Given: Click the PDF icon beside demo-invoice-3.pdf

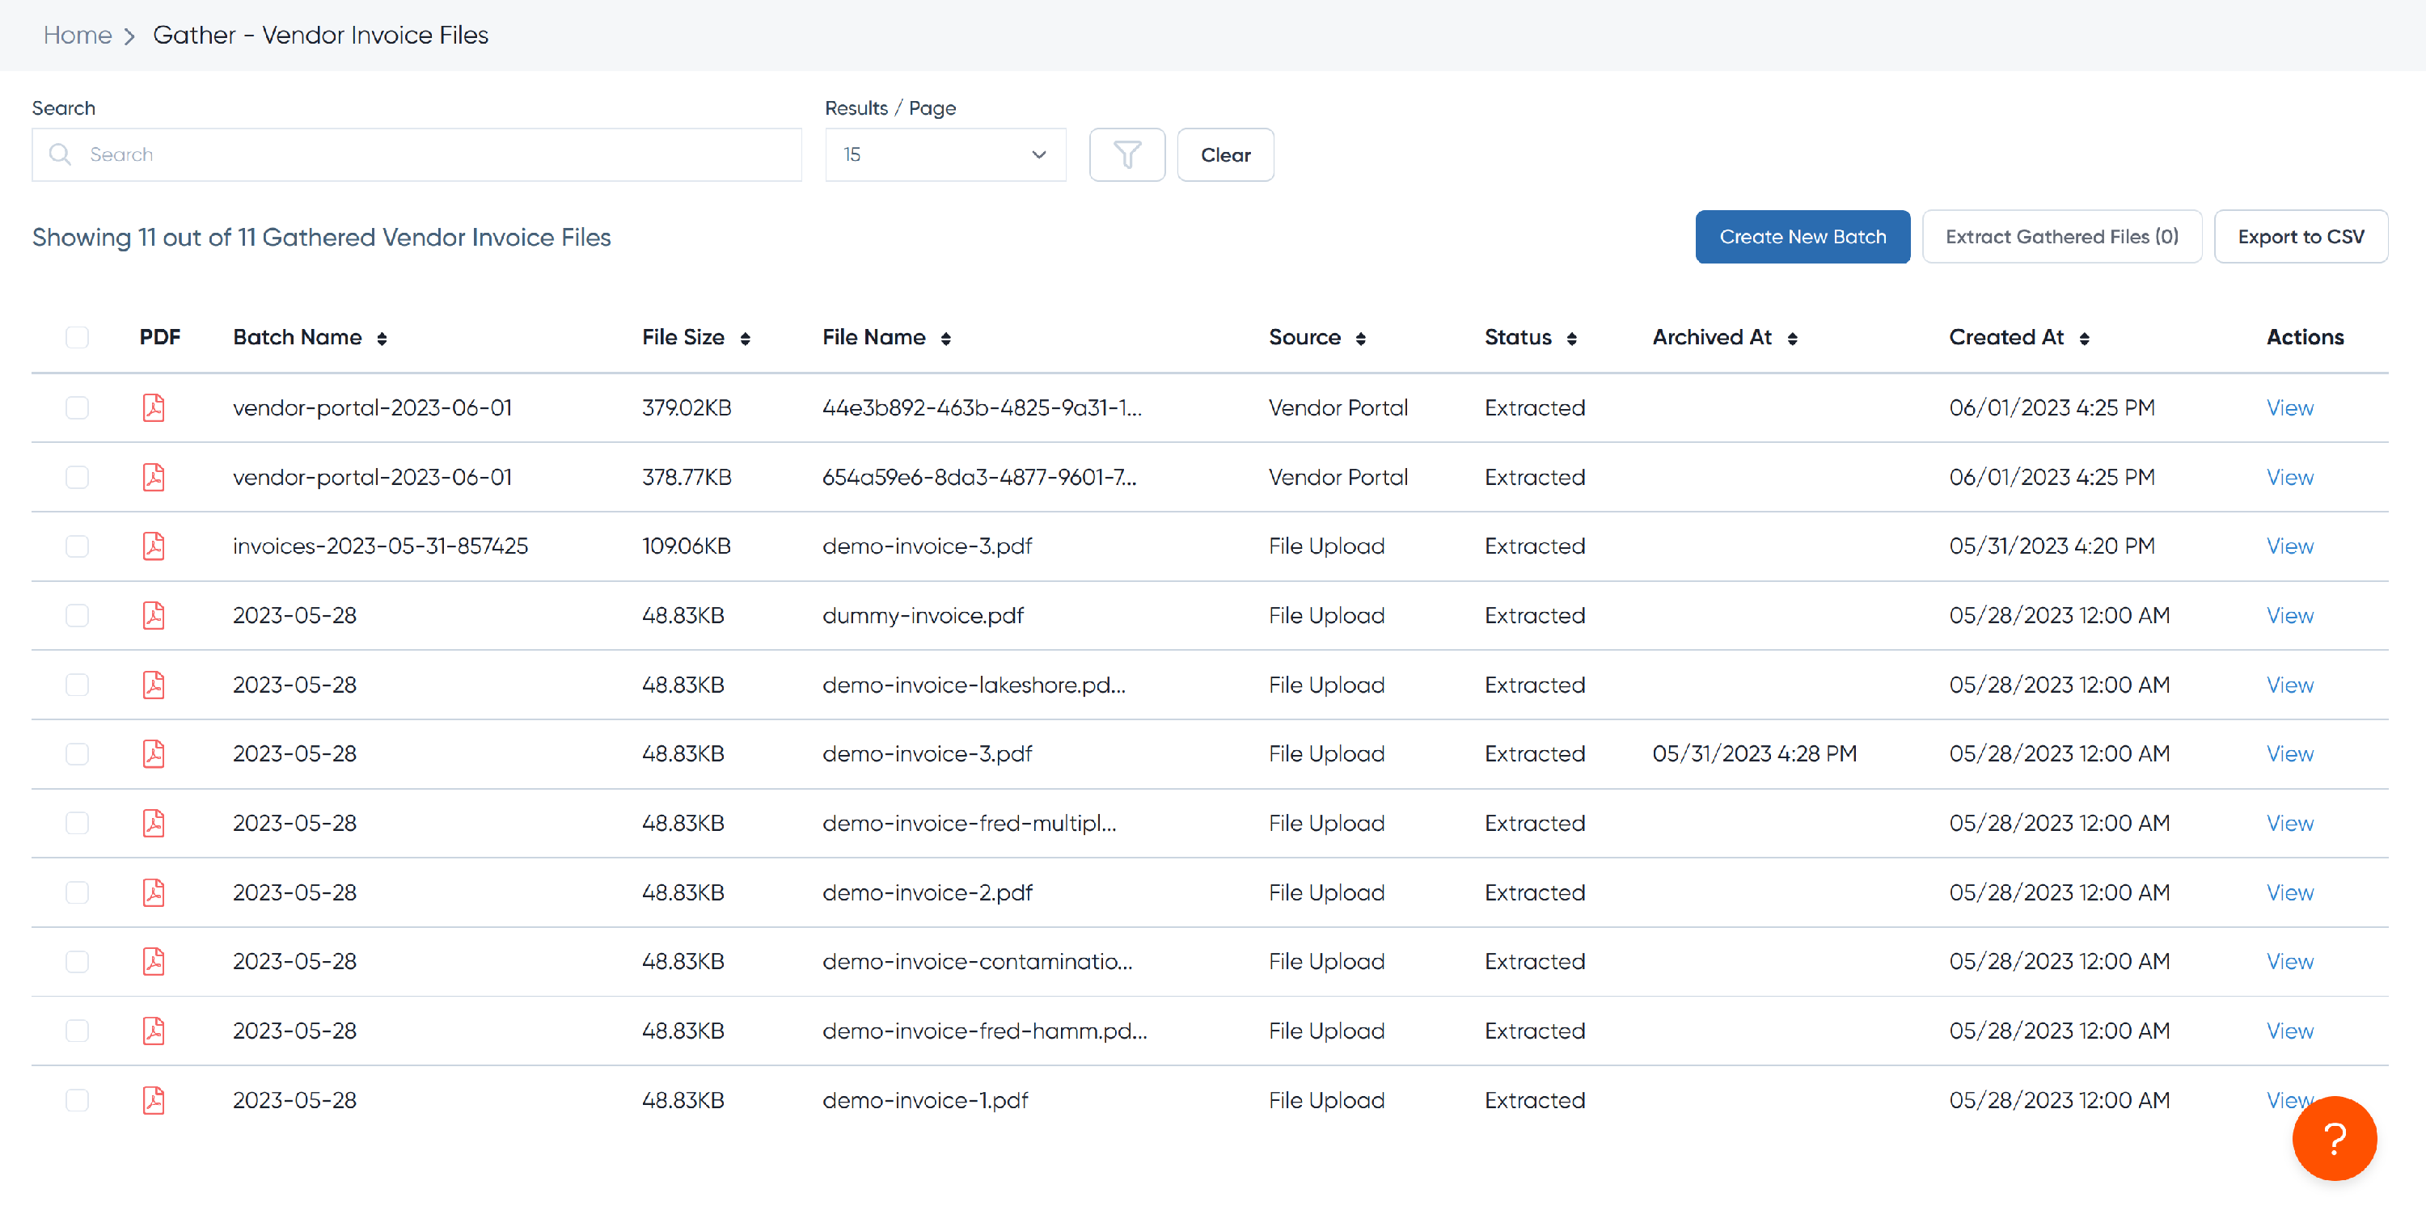Looking at the screenshot, I should [154, 545].
